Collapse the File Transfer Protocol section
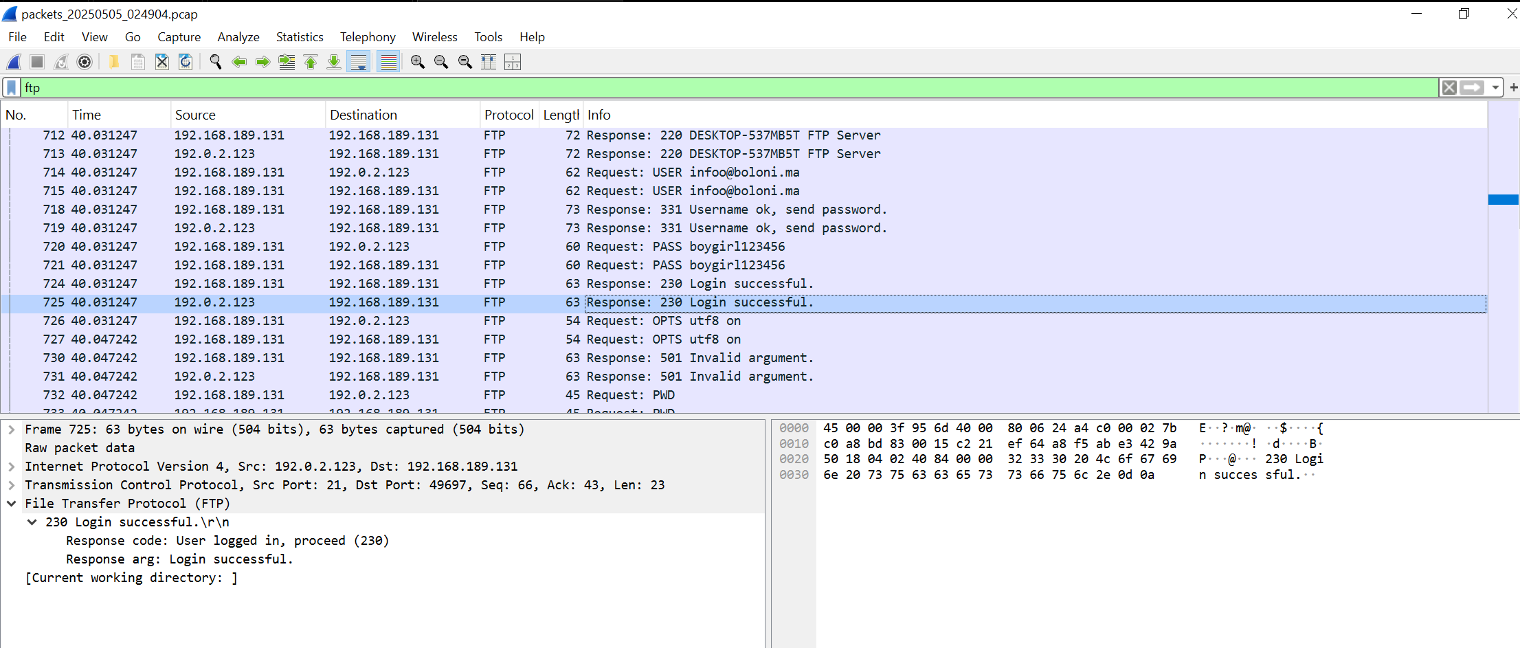This screenshot has height=648, width=1520. point(12,504)
